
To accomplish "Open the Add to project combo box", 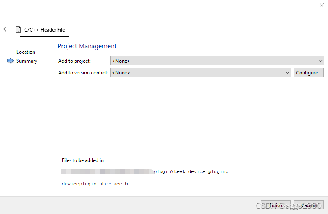I will (217, 61).
